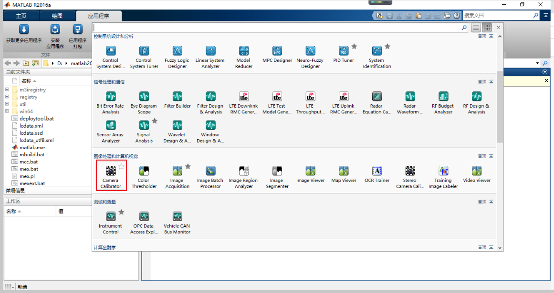Launch OPC Data Access Explorer
This screenshot has height=293, width=554.
click(x=144, y=223)
